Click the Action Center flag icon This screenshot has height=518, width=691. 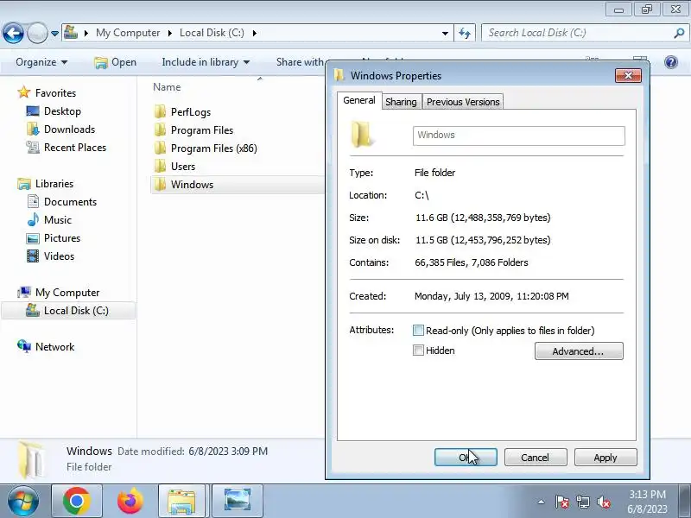[562, 502]
